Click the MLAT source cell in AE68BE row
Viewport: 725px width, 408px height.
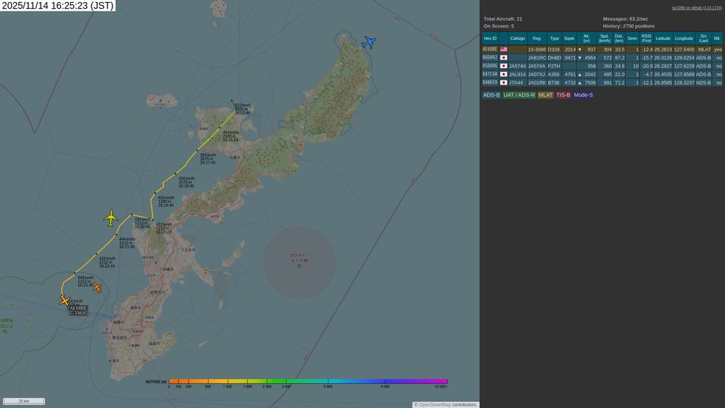[x=704, y=49]
